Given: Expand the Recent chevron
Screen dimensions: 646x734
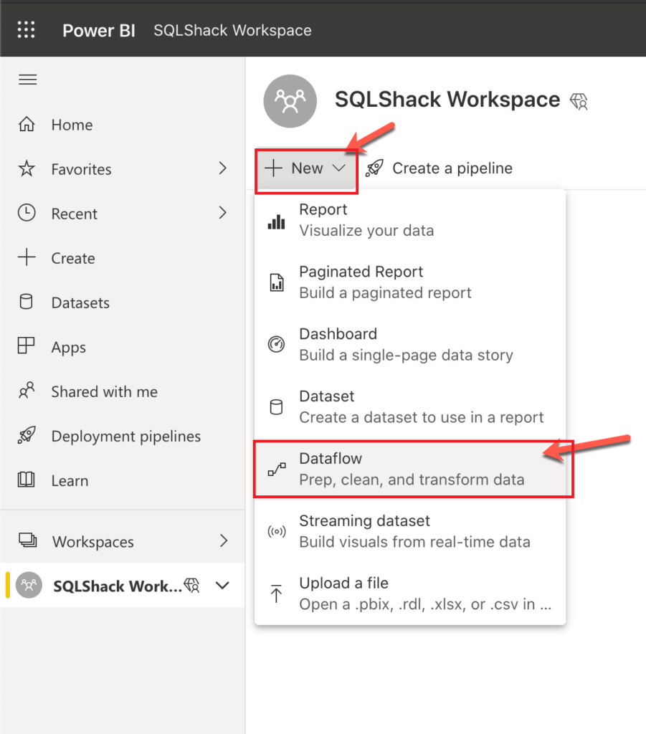Looking at the screenshot, I should point(223,212).
